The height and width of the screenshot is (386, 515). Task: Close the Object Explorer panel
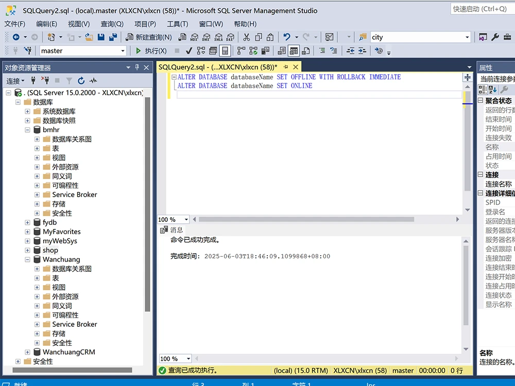146,67
